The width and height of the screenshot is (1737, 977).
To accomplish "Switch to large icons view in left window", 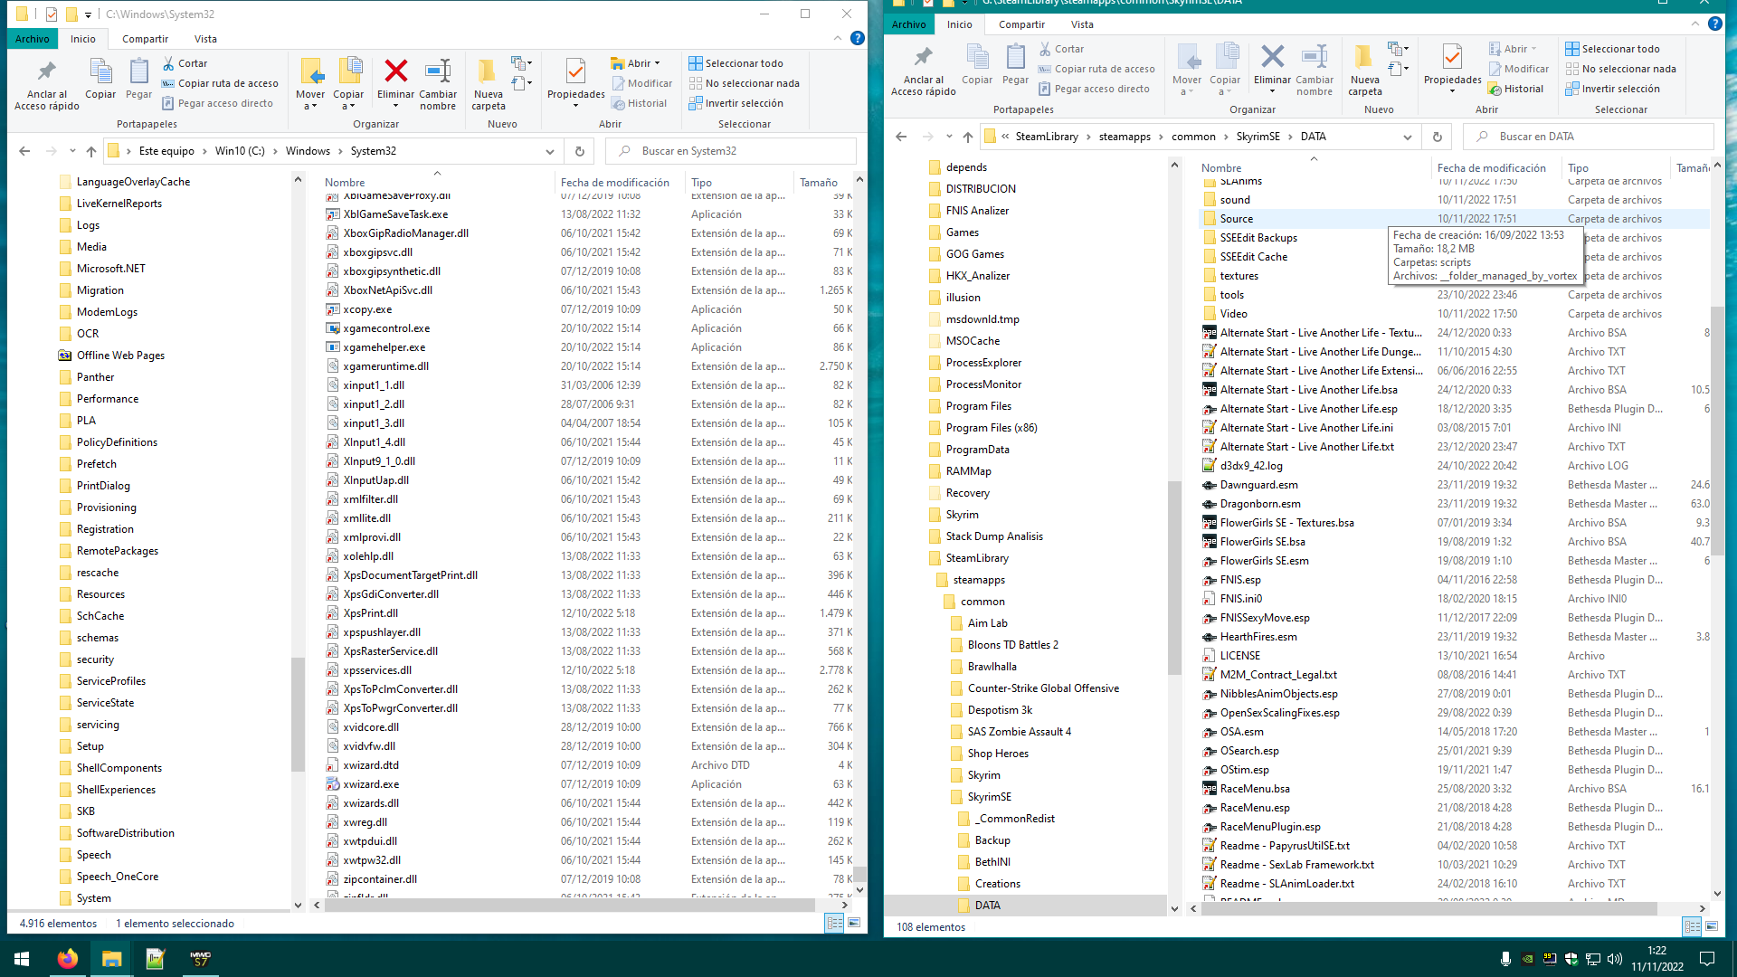I will 853,923.
